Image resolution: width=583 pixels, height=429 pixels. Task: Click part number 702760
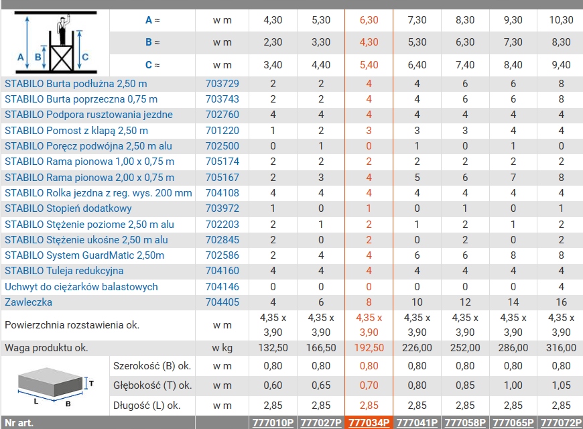pos(222,115)
